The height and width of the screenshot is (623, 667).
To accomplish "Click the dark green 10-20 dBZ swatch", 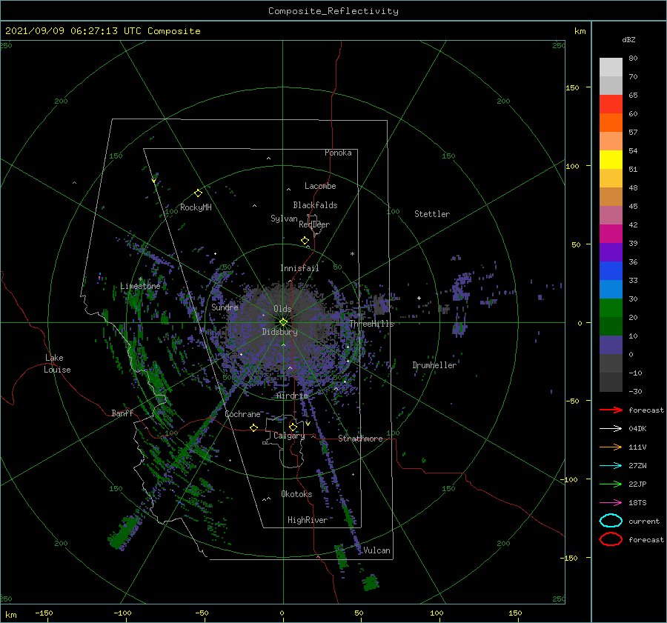I will (611, 327).
